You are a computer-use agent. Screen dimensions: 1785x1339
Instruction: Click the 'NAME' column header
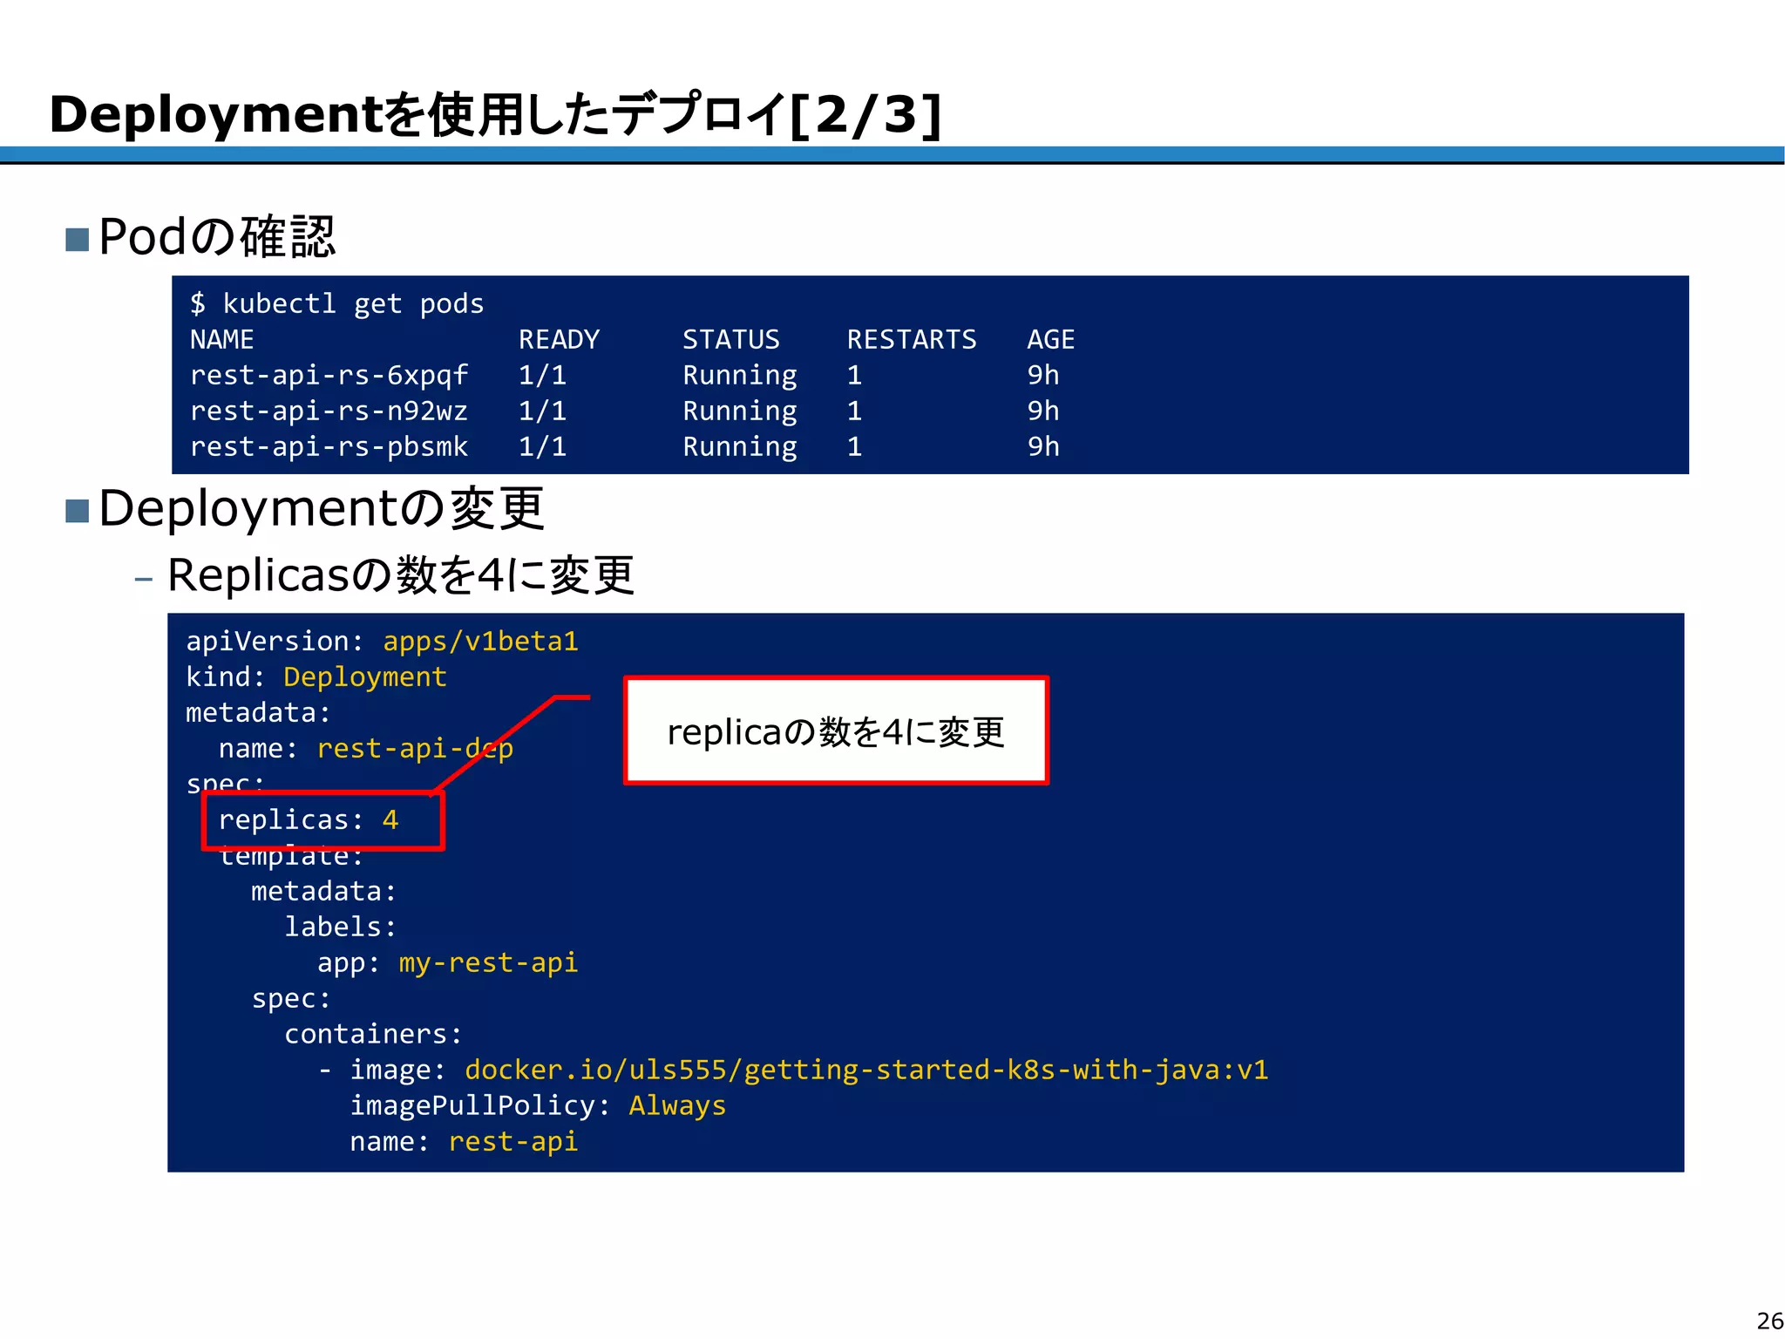pos(222,339)
